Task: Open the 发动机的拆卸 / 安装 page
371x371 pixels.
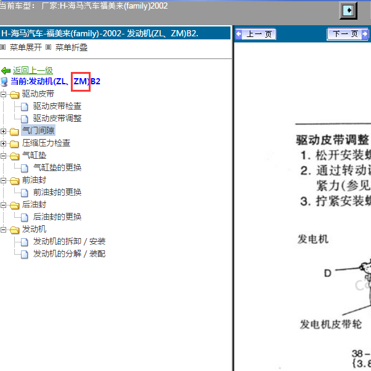Action: click(69, 241)
